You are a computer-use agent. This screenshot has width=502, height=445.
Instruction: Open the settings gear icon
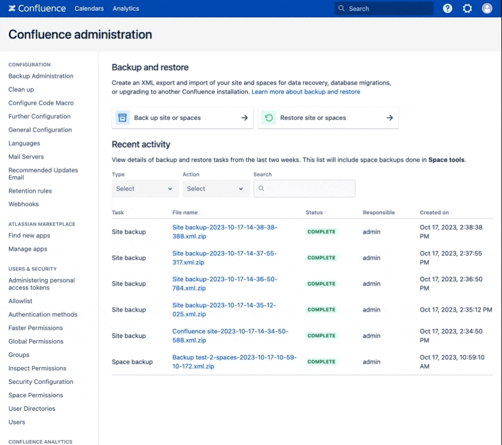coord(467,8)
